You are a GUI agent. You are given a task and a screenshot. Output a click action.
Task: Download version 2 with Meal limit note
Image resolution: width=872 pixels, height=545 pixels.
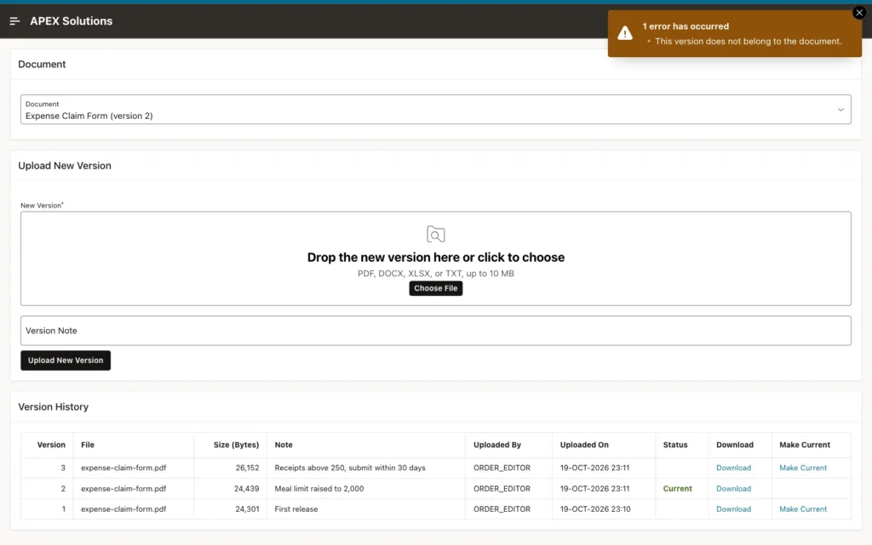[733, 488]
